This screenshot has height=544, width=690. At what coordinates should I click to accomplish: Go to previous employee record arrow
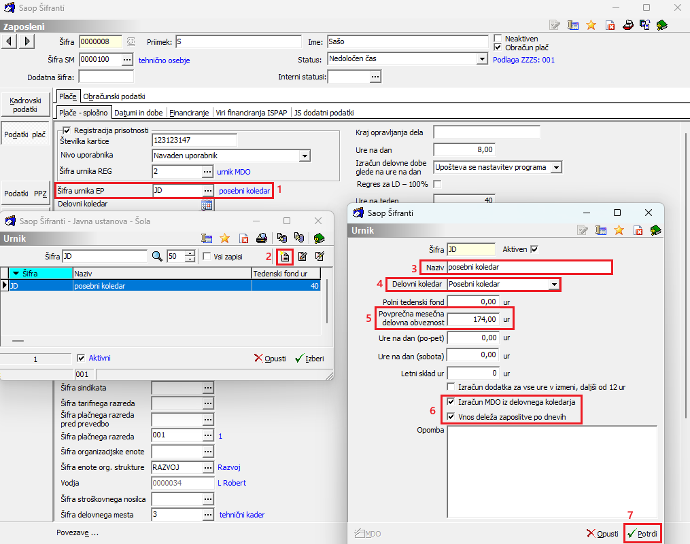(x=10, y=41)
